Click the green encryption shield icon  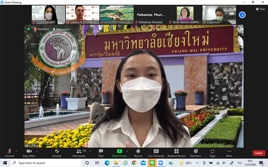(29, 29)
